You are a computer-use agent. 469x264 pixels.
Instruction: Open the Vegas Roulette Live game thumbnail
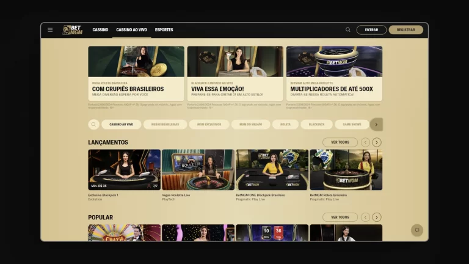(x=198, y=170)
